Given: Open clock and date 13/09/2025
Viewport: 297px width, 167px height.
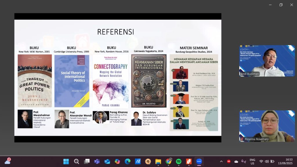Looking at the screenshot, I should coord(285,161).
